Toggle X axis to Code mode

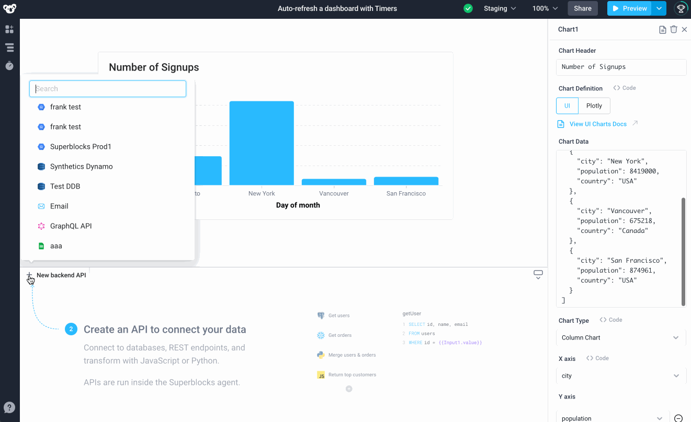[x=597, y=358]
